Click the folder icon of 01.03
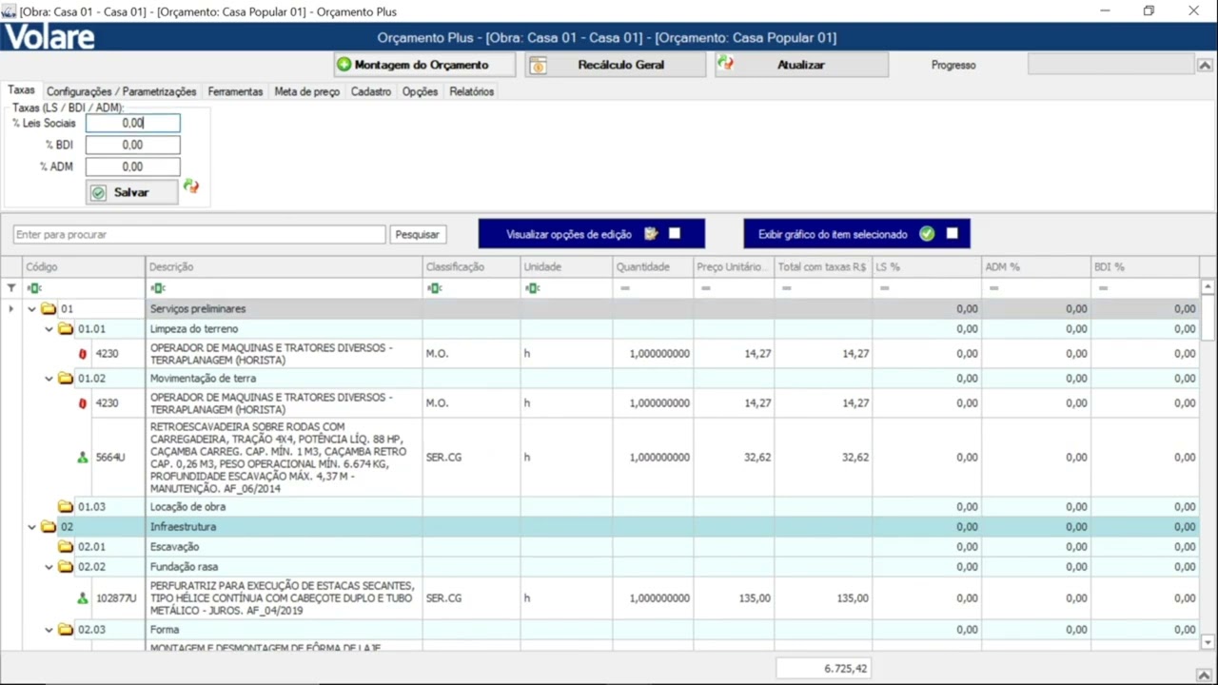 66,506
